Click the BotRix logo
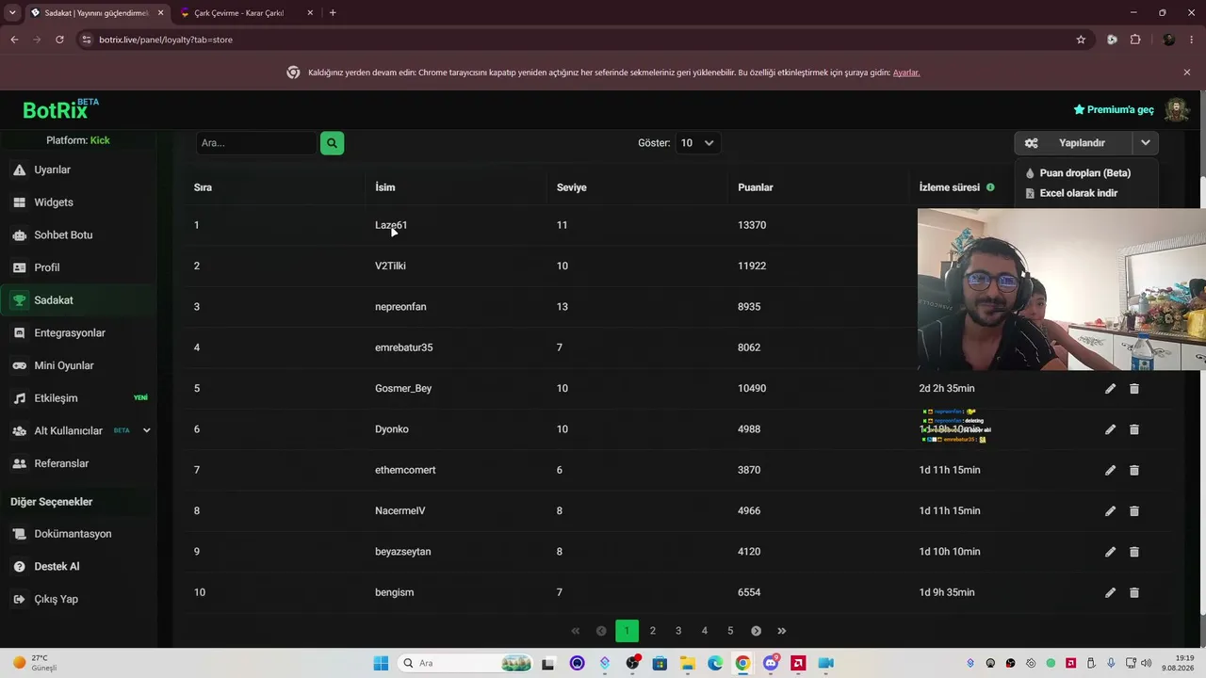The image size is (1206, 678). click(x=60, y=109)
